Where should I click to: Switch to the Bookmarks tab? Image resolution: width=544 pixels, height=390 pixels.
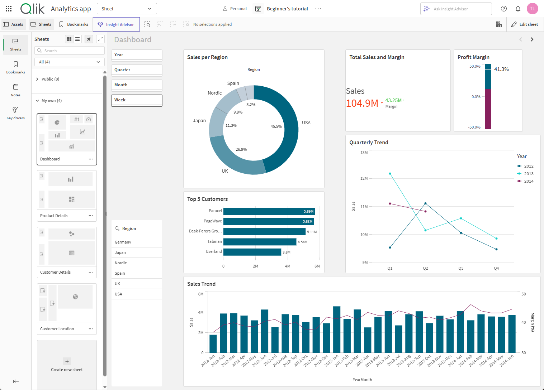(x=74, y=24)
